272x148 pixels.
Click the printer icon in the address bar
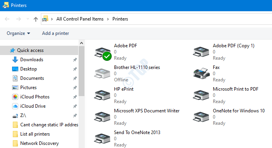[x=45, y=19]
